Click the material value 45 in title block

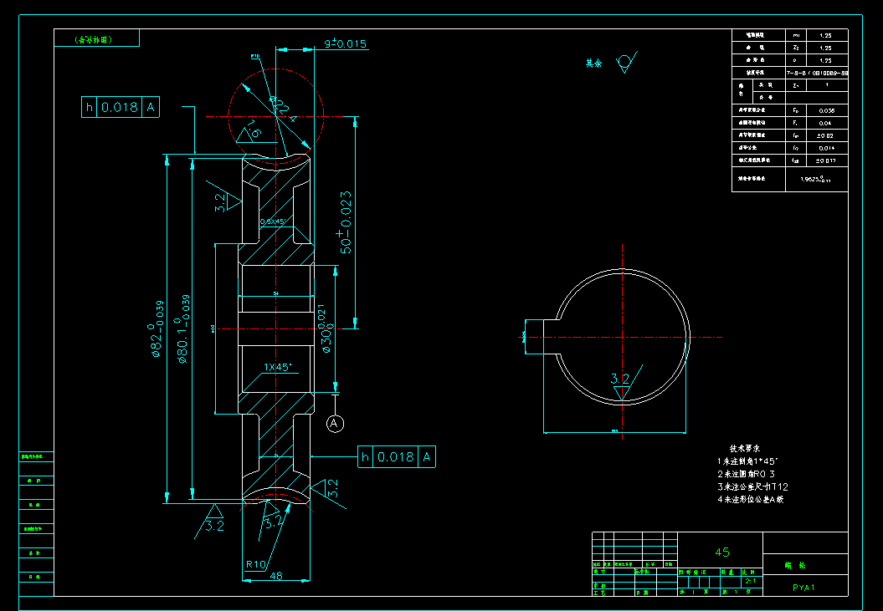tap(722, 552)
